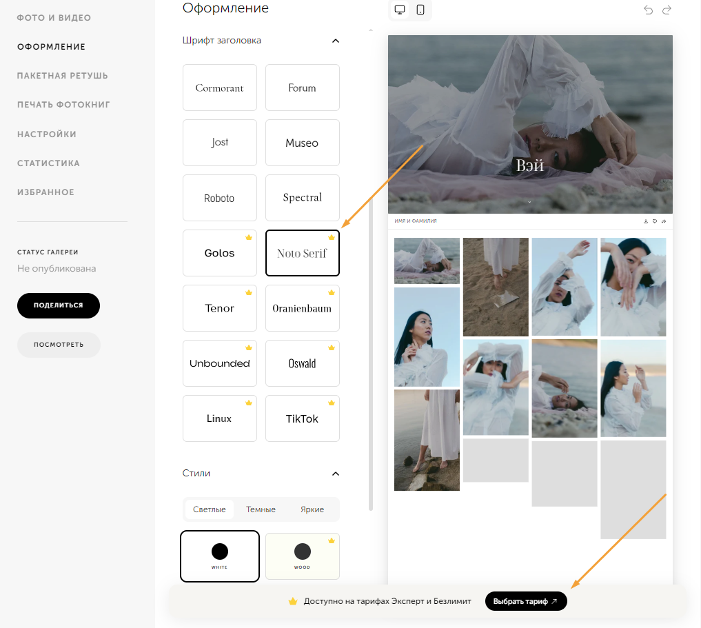701x628 pixels.
Task: Choose the Oswald heading font
Action: [x=302, y=363]
